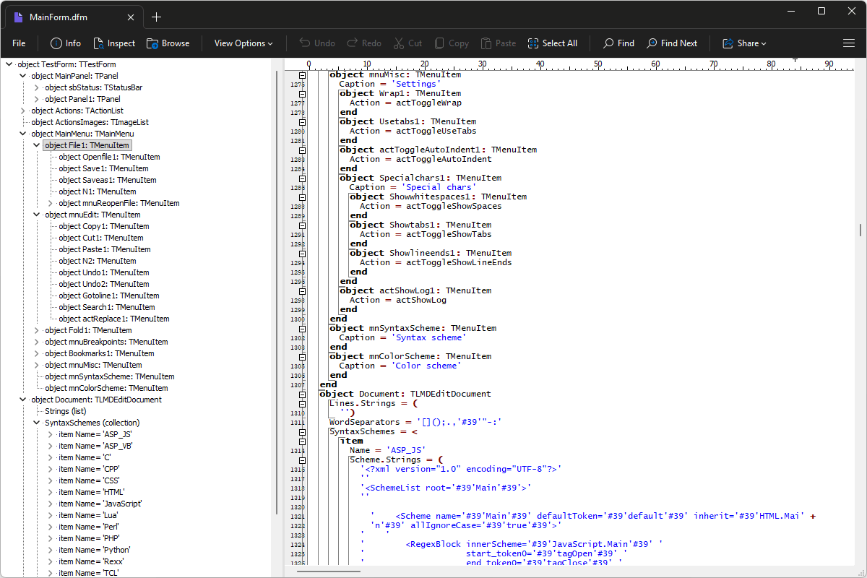This screenshot has height=578, width=867.
Task: Select mnColorScheme: TMenuItem in tree
Action: pyautogui.click(x=106, y=388)
